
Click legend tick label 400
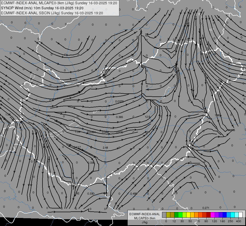[x=238, y=221]
